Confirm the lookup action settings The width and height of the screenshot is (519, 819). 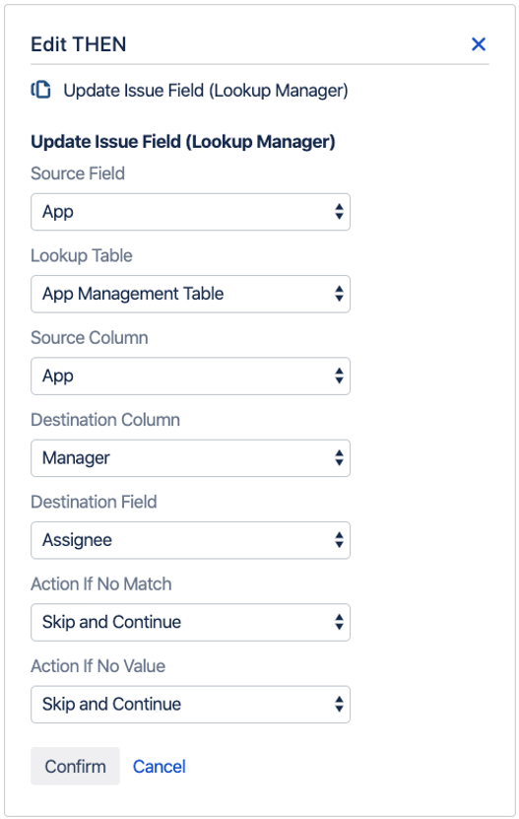(x=75, y=766)
